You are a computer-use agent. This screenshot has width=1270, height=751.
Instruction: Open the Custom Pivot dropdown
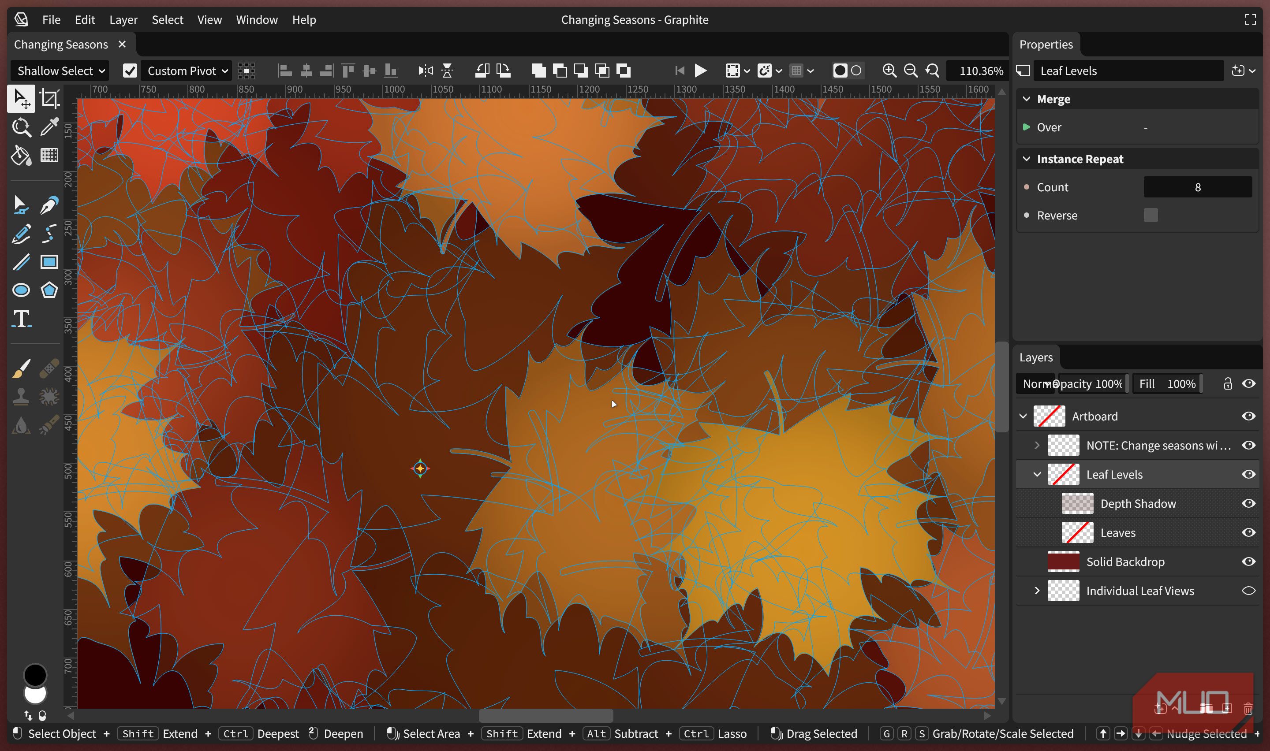187,71
